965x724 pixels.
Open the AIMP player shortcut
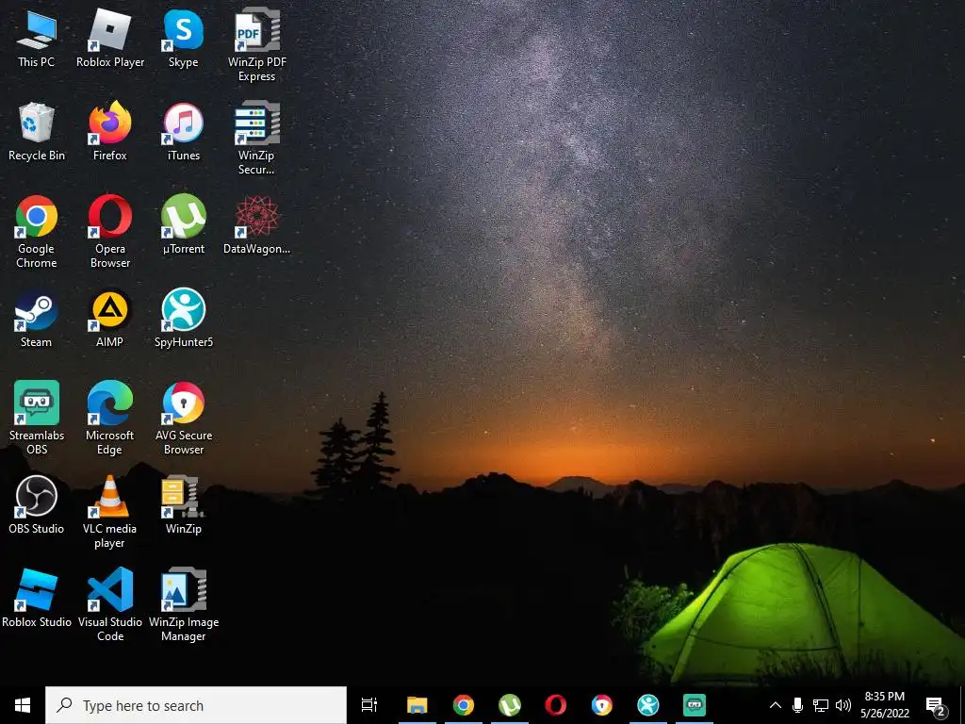(110, 319)
